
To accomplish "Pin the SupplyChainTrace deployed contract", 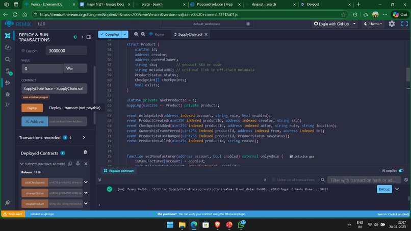I will coord(78,164).
